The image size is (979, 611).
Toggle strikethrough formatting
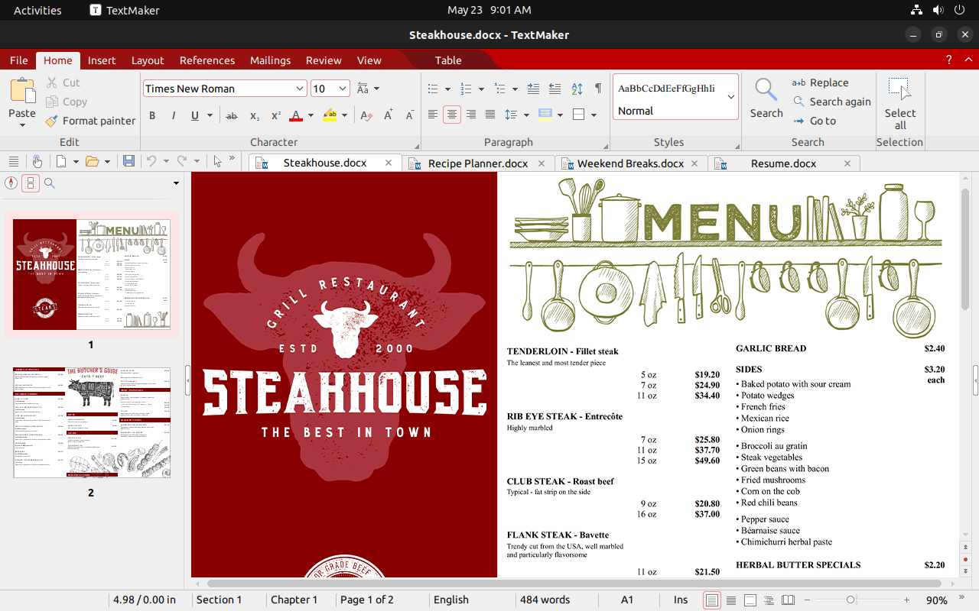click(x=232, y=115)
